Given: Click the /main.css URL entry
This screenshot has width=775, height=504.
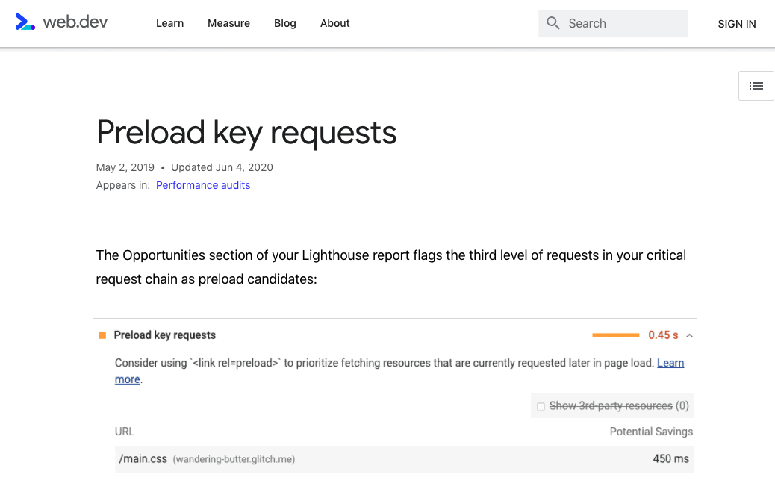Looking at the screenshot, I should 143,459.
